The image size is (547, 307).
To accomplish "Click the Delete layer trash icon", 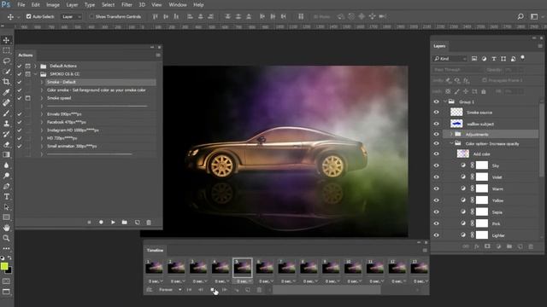I will (x=531, y=246).
